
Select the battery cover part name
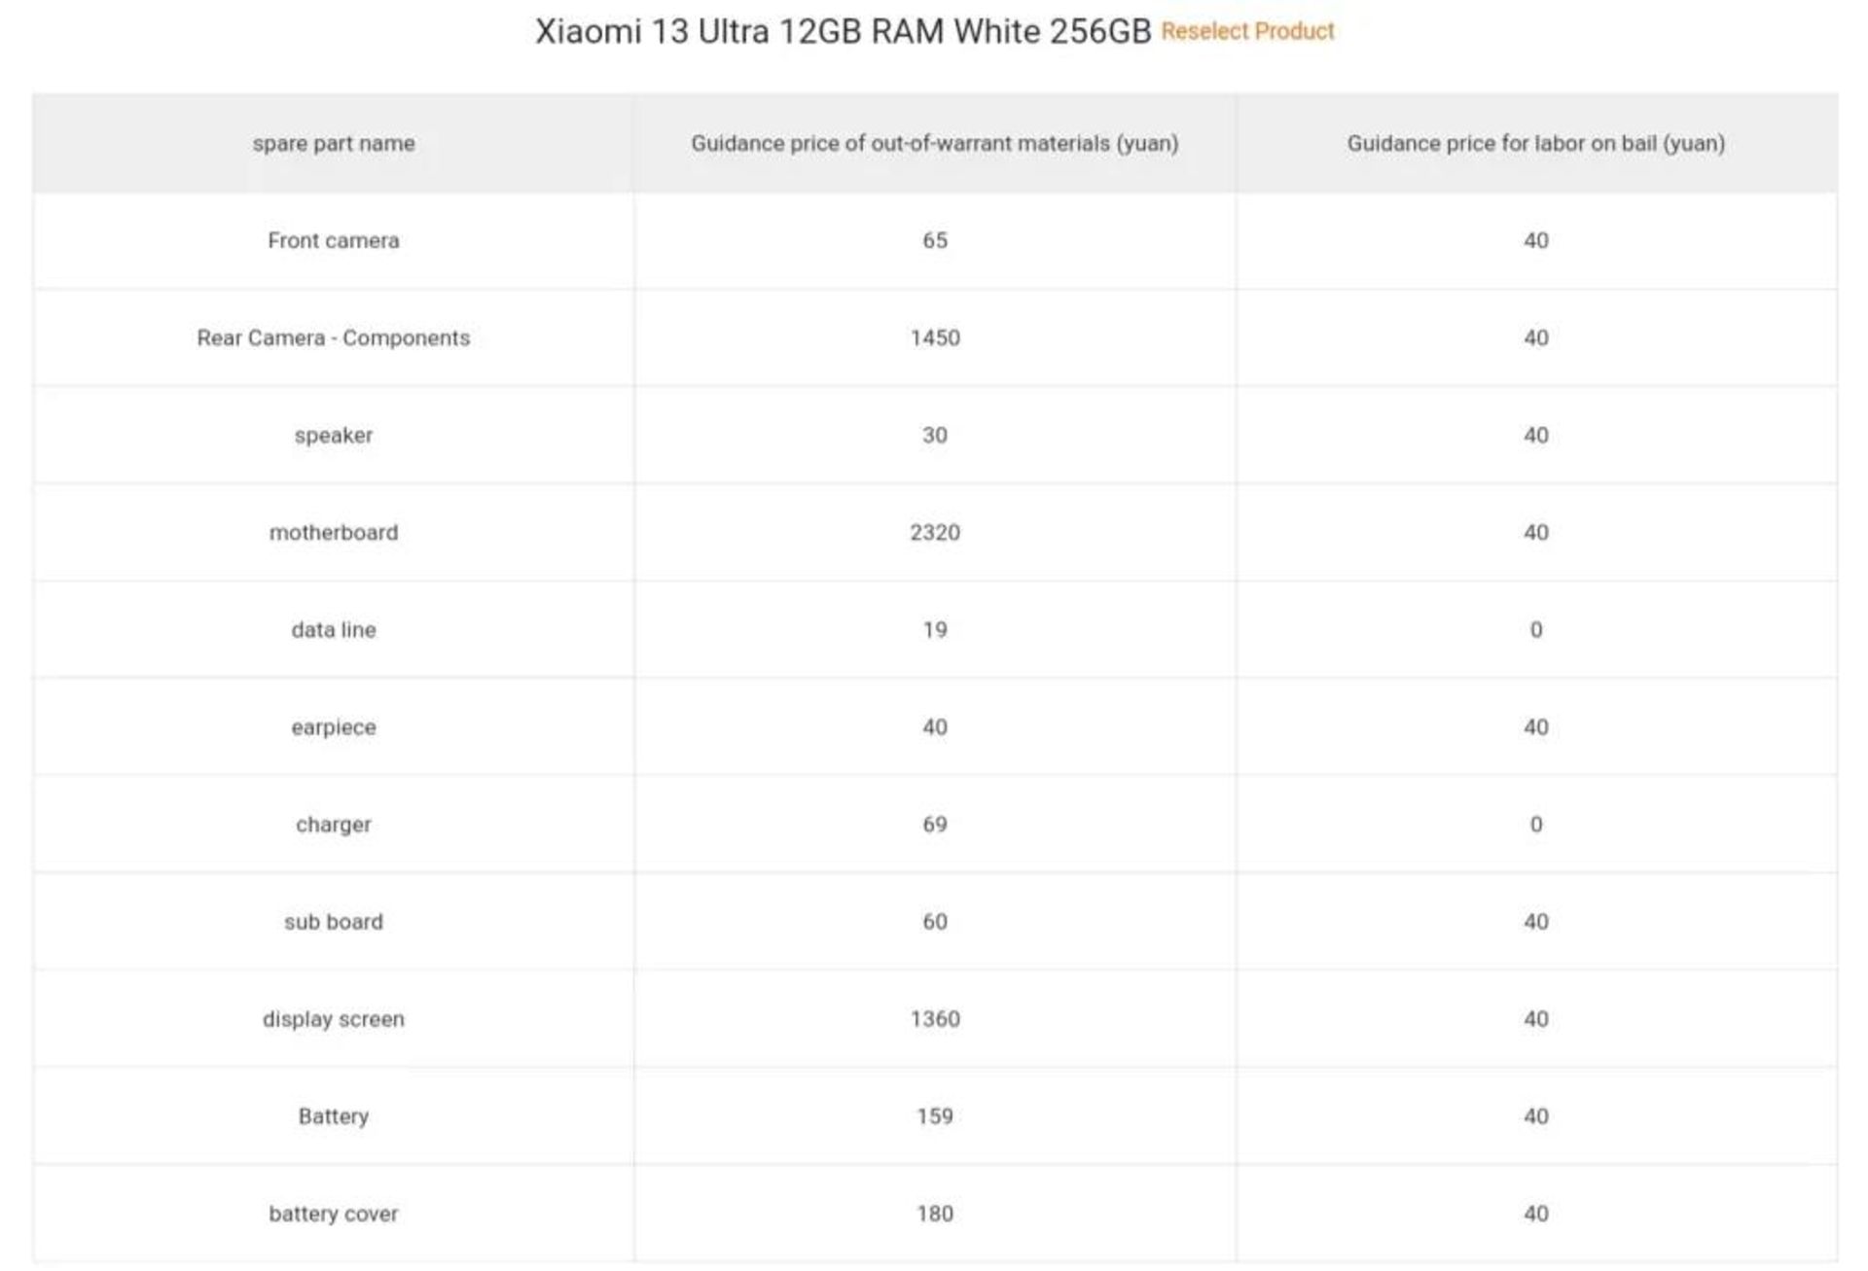point(334,1214)
